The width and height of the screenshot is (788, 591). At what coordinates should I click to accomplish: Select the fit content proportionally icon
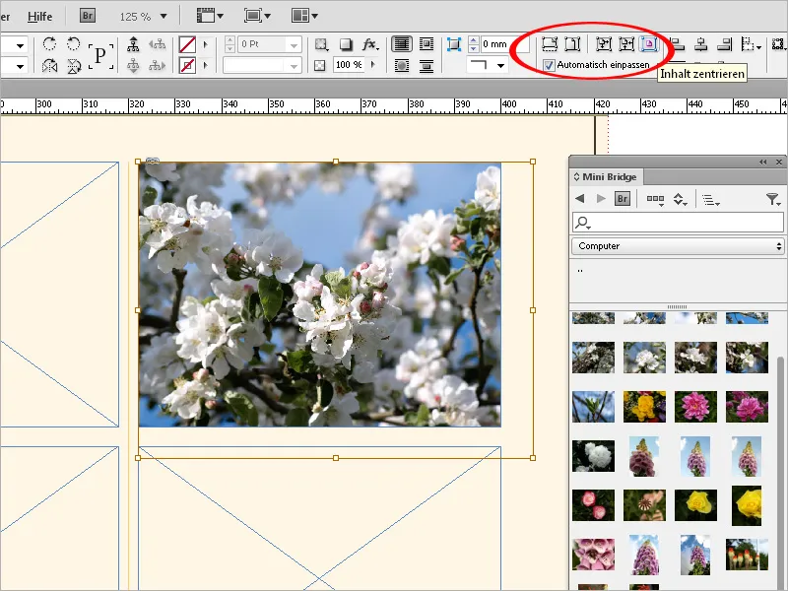603,43
